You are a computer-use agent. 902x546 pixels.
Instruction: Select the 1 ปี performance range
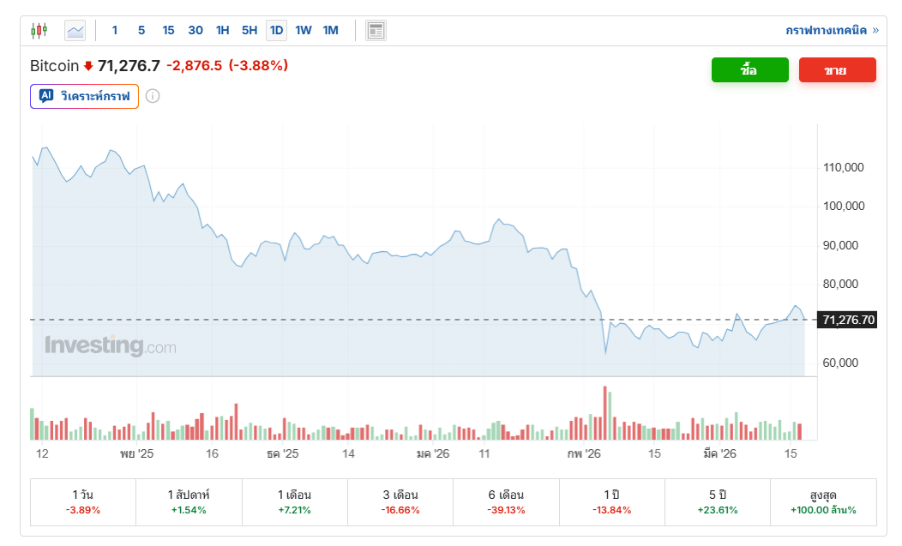coord(611,502)
